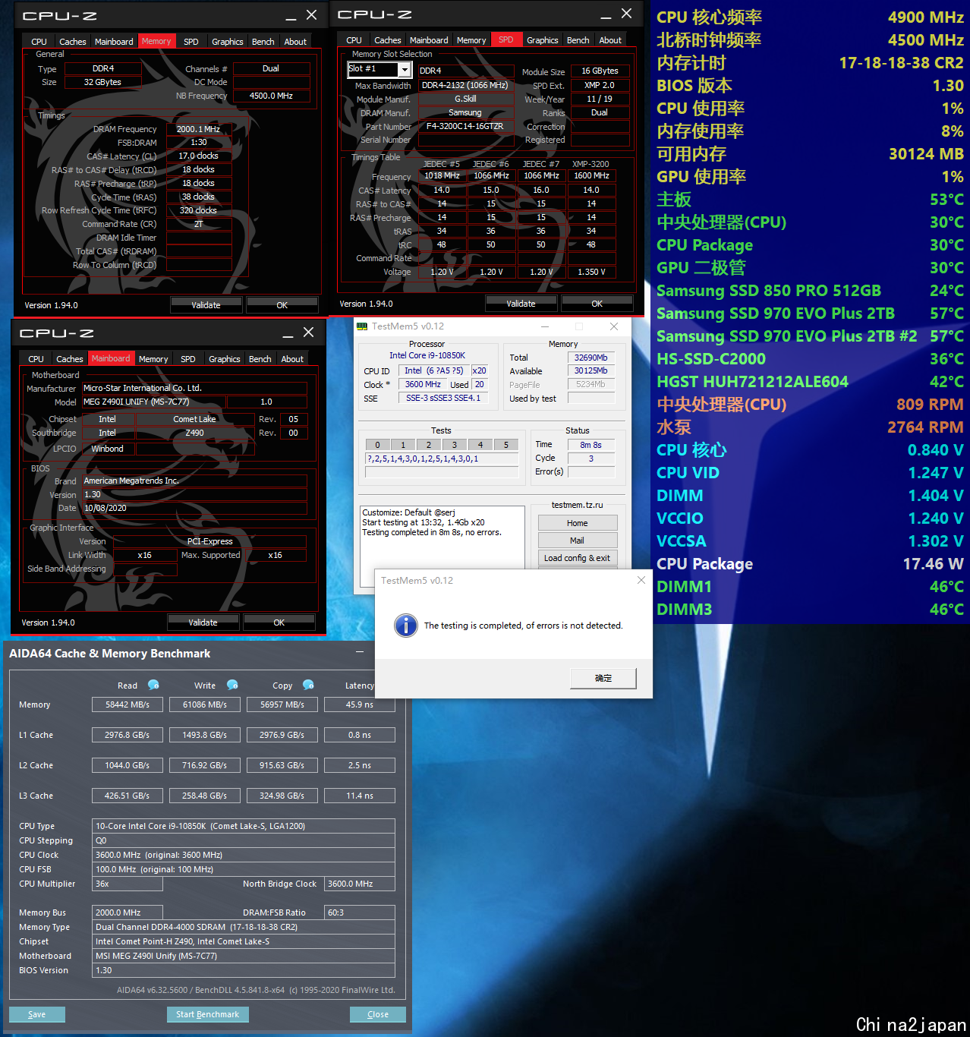Click OK in the Memory-view CPU-Z window
Image resolution: width=970 pixels, height=1037 pixels.
tap(282, 305)
